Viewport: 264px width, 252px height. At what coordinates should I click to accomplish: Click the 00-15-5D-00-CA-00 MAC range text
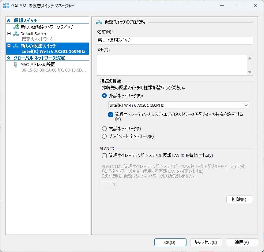pyautogui.click(x=54, y=70)
